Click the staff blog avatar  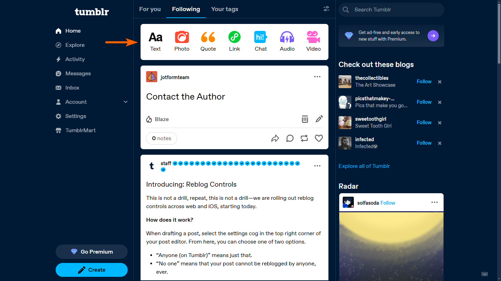[152, 166]
